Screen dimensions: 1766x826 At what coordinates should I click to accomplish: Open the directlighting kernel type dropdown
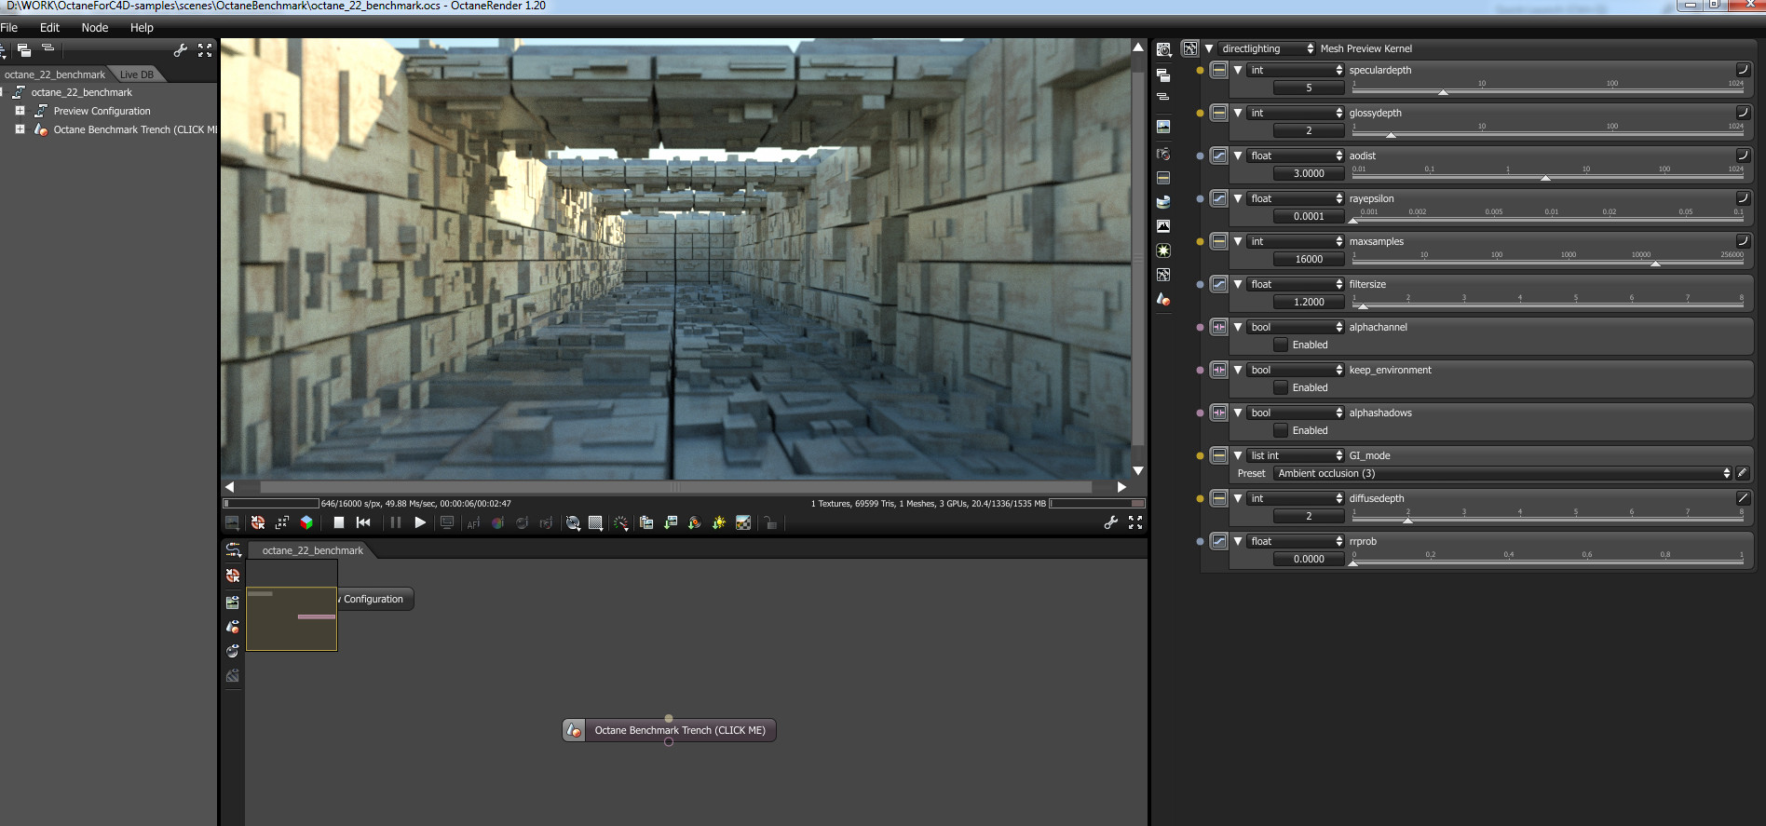(x=1267, y=48)
